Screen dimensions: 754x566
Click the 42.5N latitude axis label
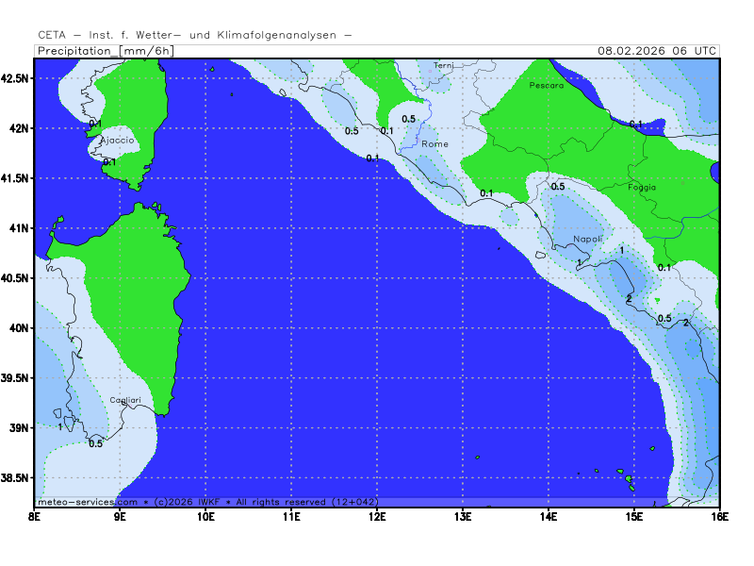point(16,78)
